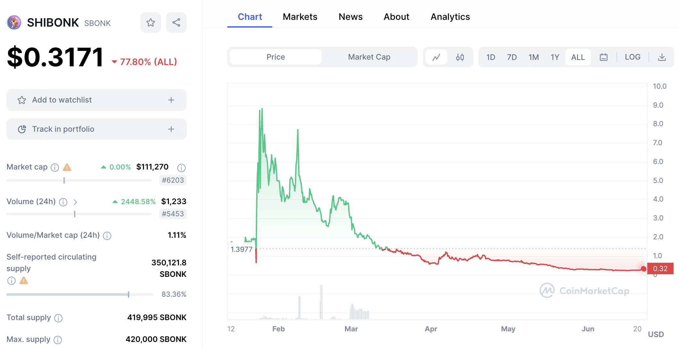
Task: Click the Add to watchlist button
Action: [x=96, y=100]
